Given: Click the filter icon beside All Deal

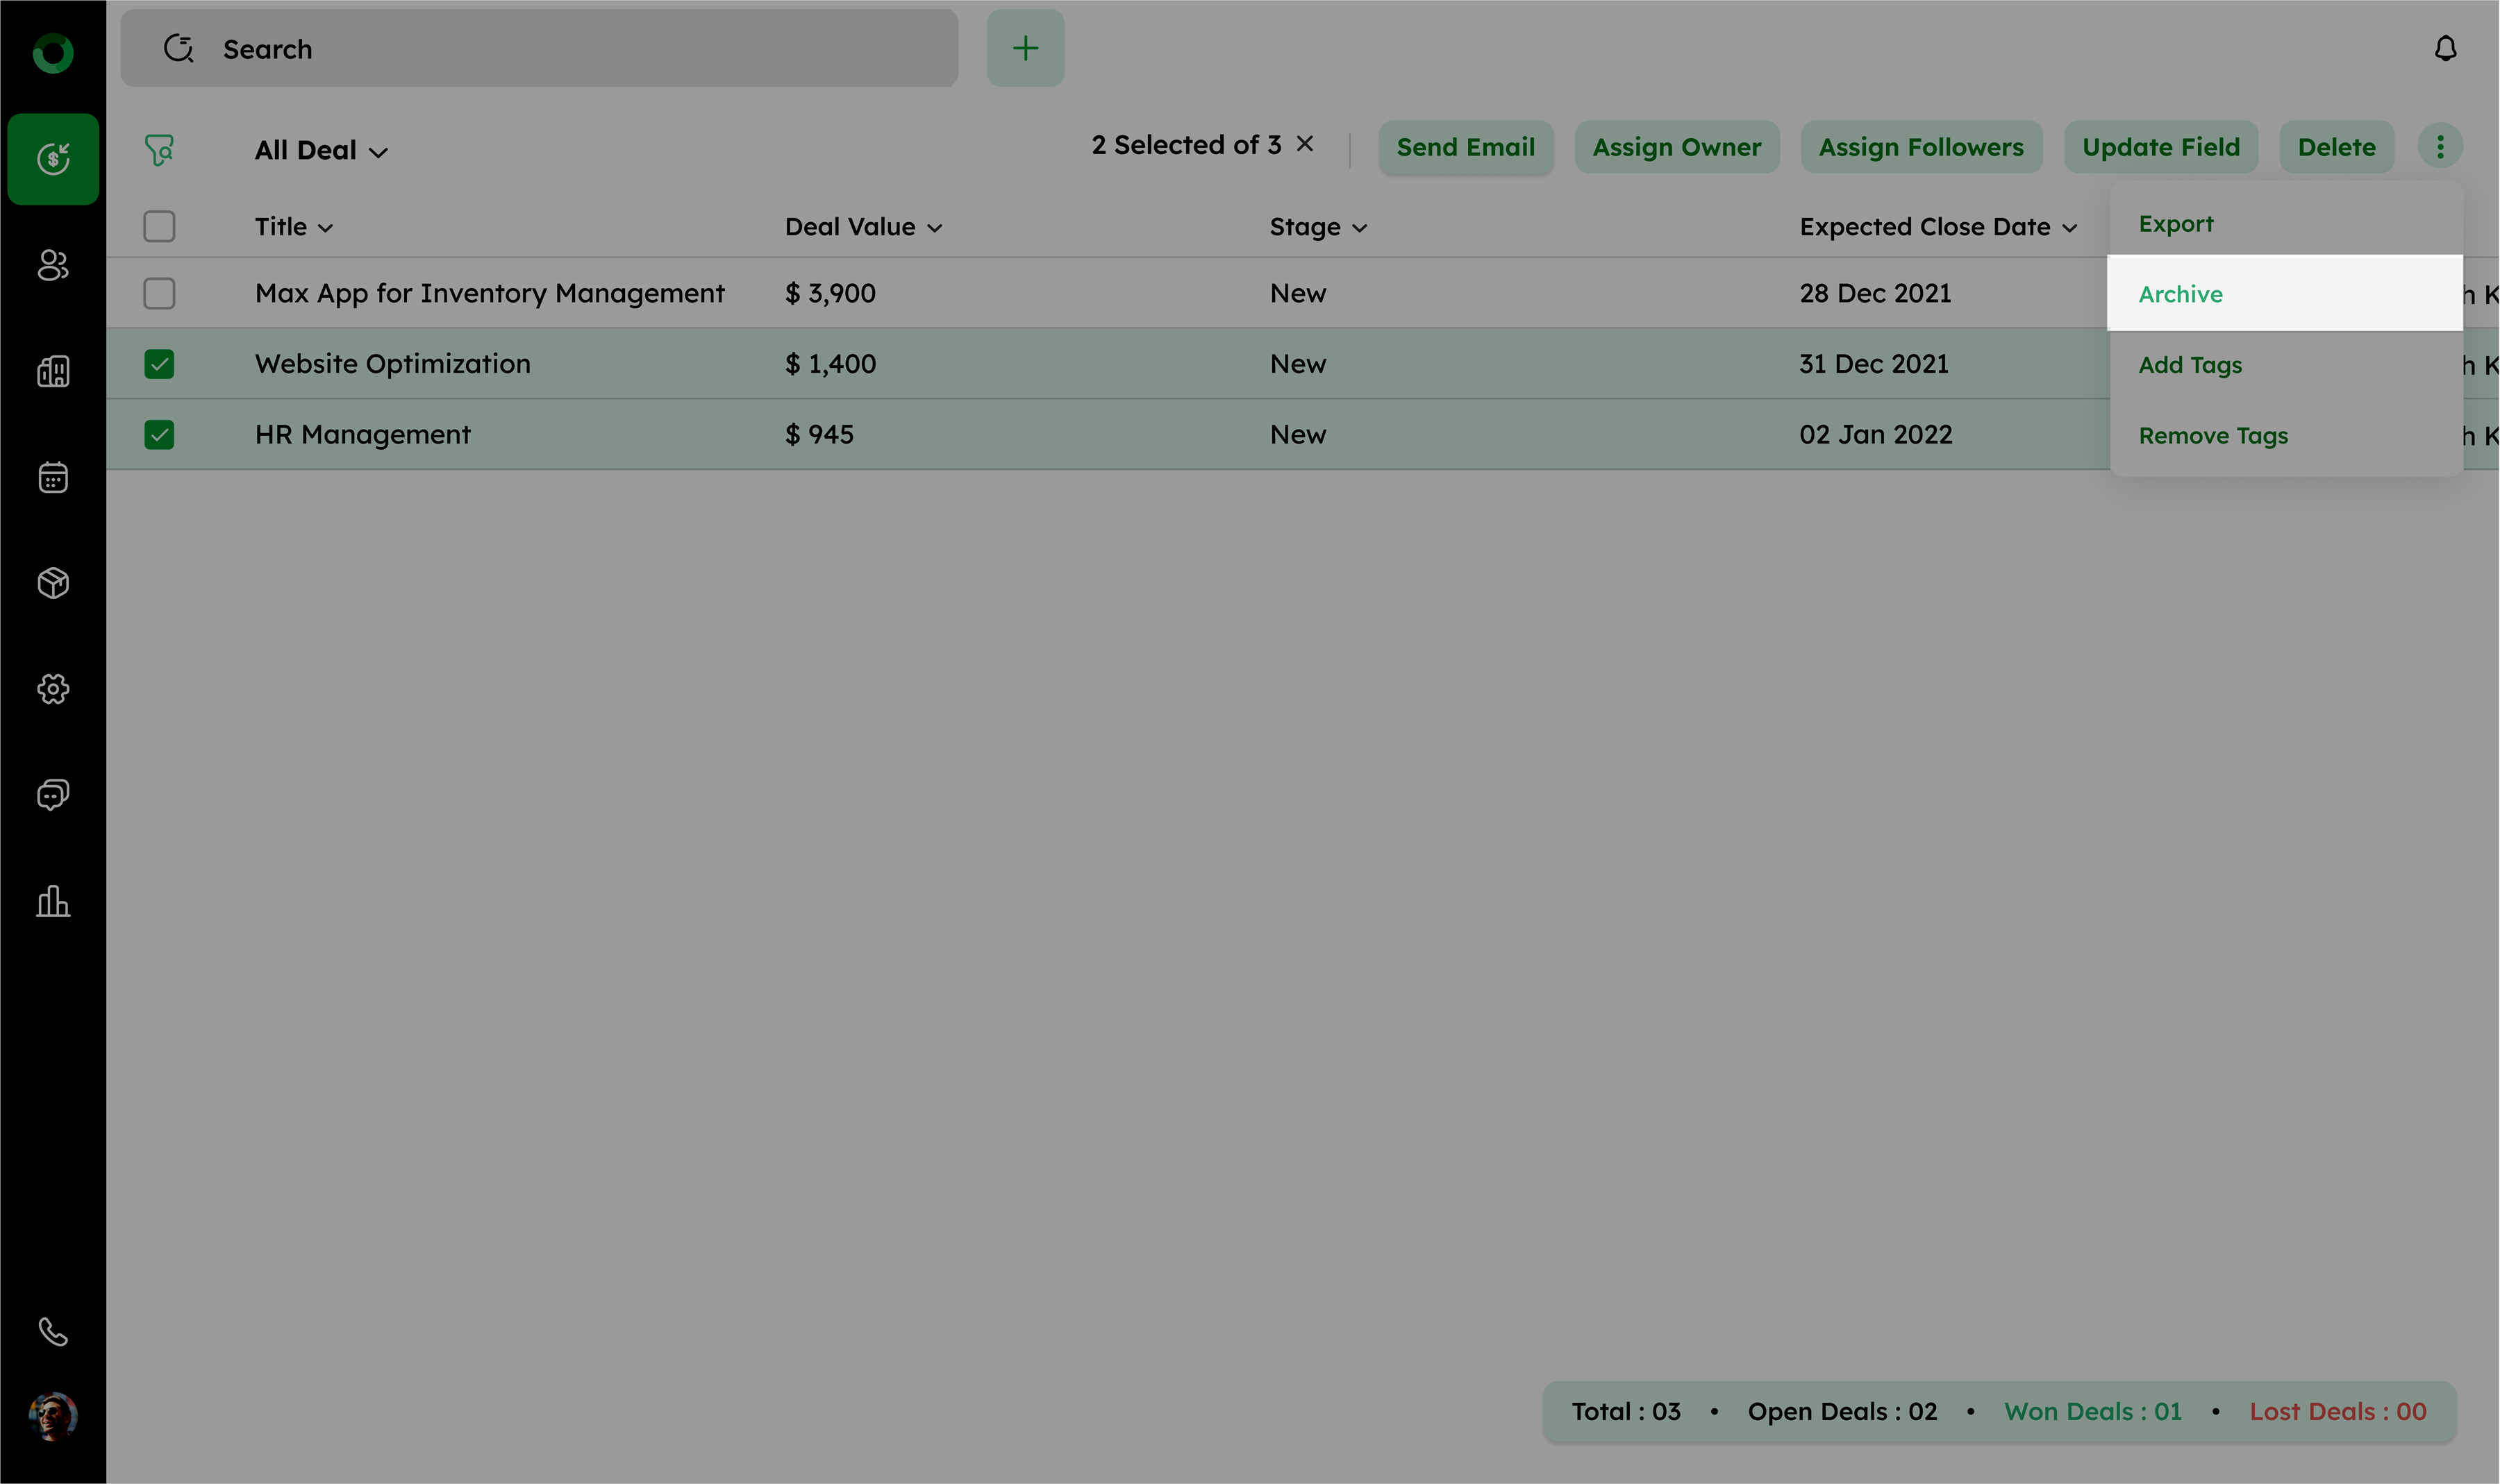Looking at the screenshot, I should tap(159, 151).
